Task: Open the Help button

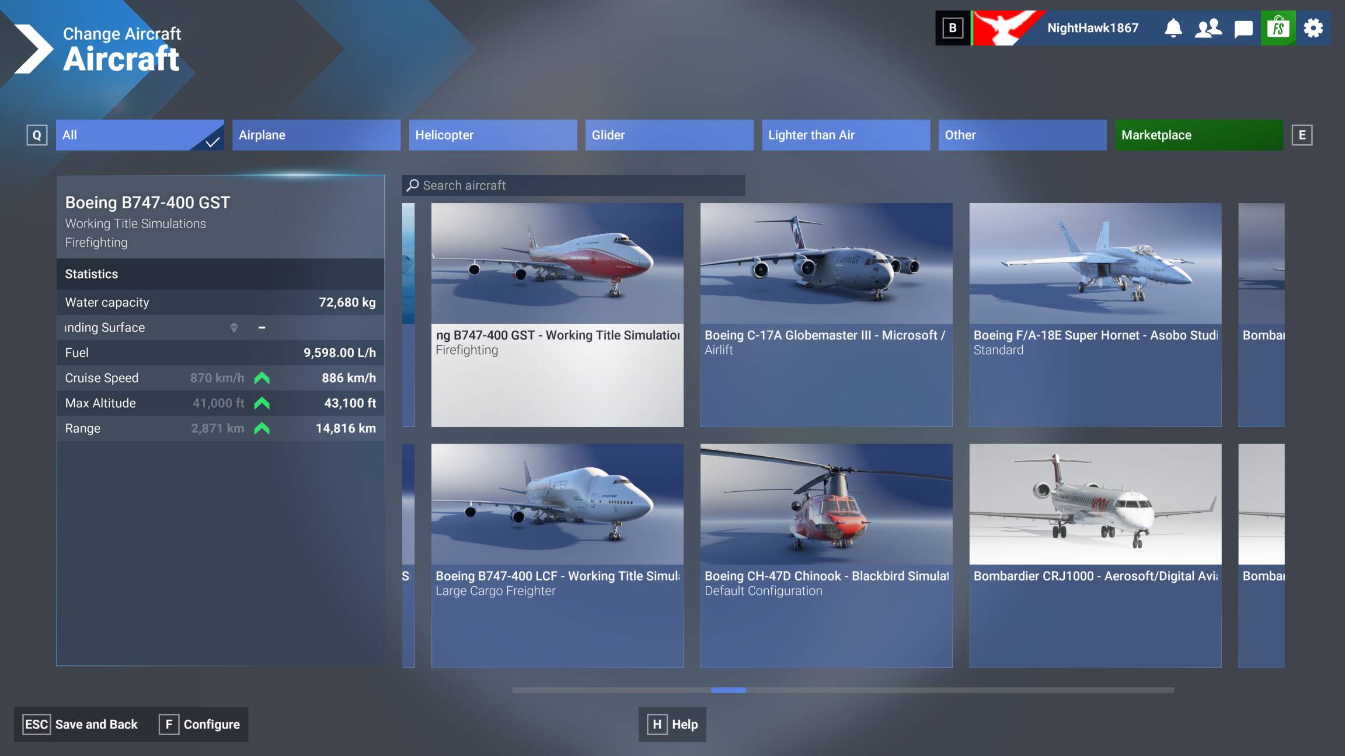Action: pyautogui.click(x=672, y=724)
